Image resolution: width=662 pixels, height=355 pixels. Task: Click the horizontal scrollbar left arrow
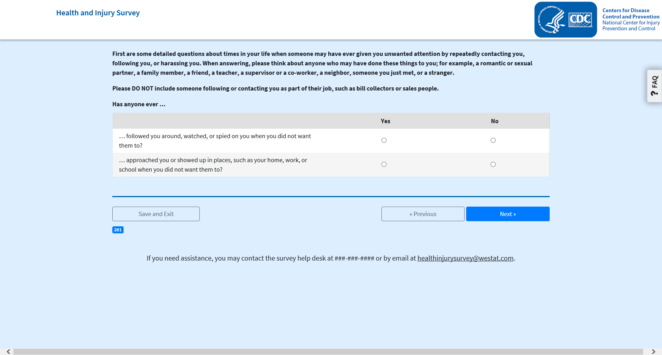point(8,351)
